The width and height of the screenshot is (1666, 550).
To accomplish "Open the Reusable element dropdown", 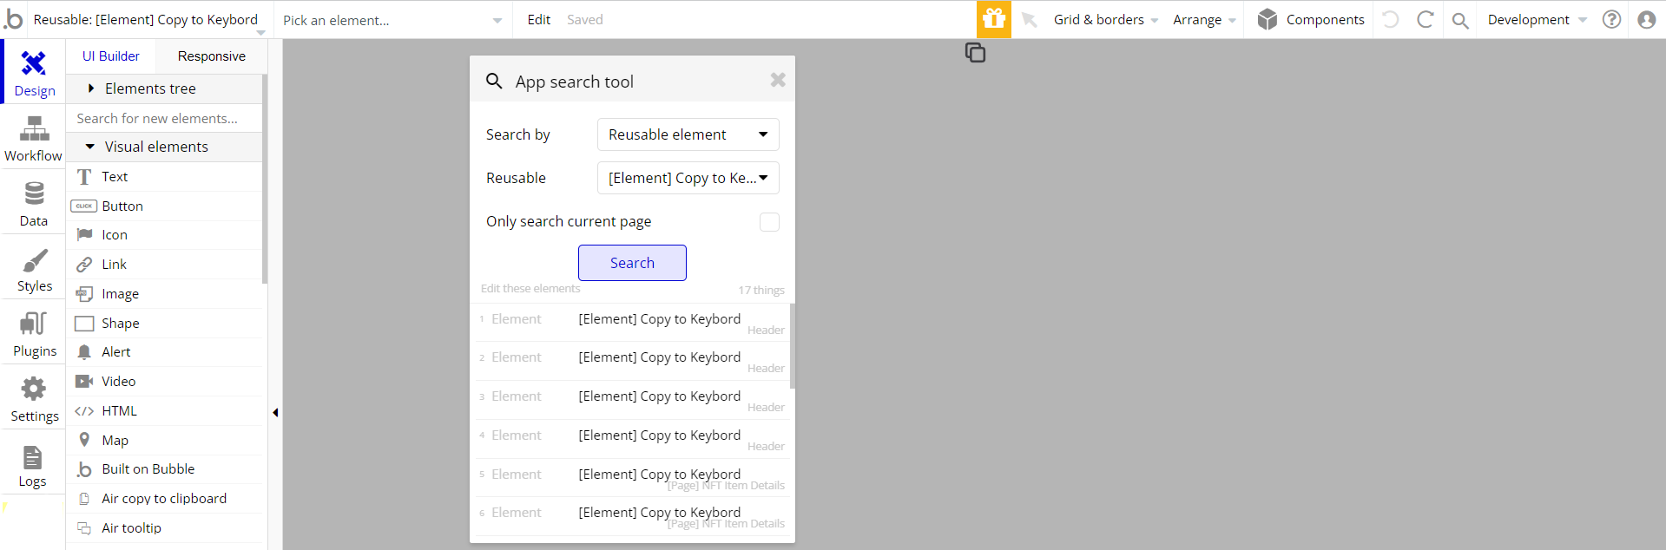I will (x=688, y=178).
